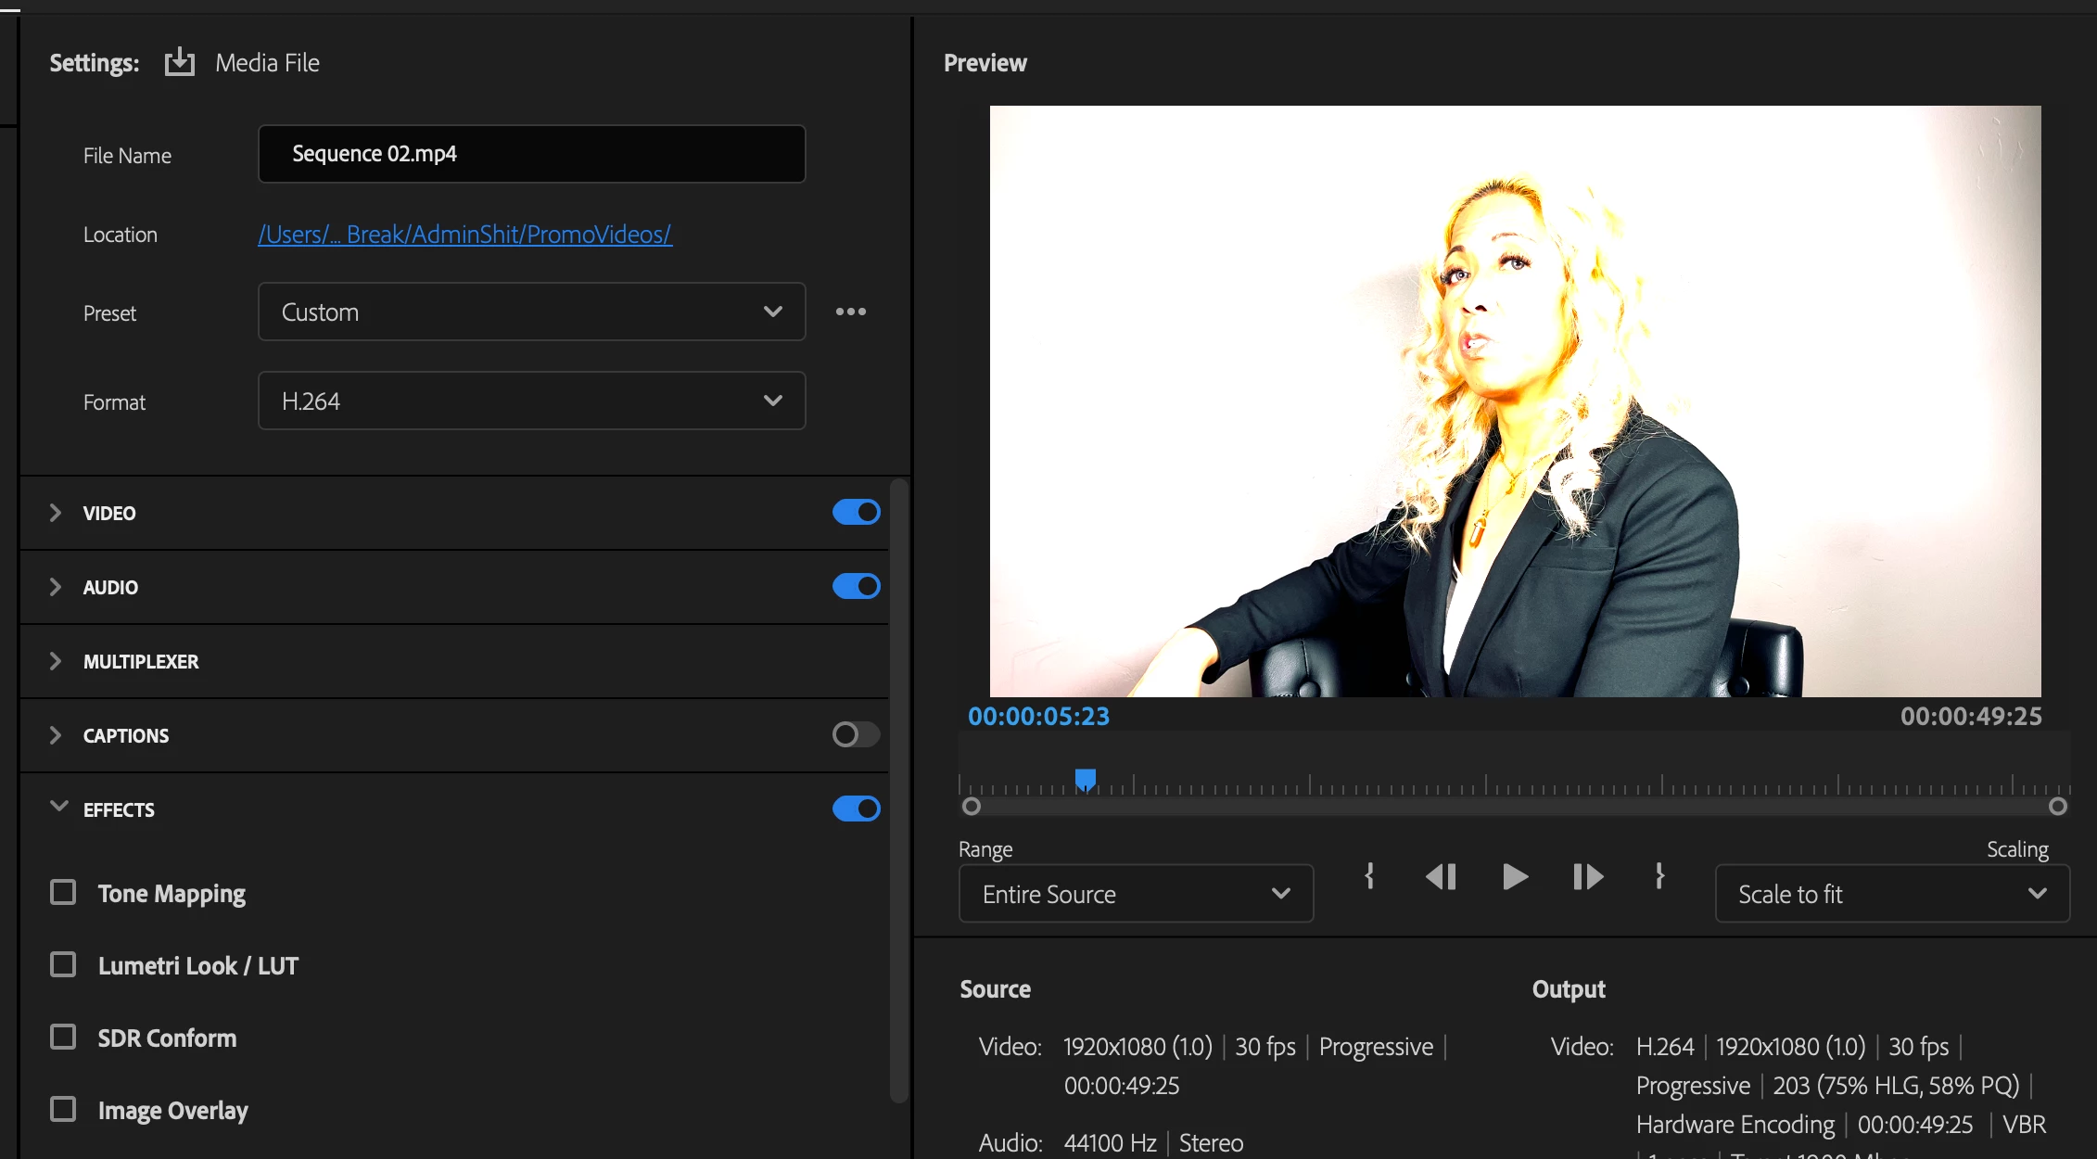Open the Range Entire Source dropdown

(x=1136, y=894)
